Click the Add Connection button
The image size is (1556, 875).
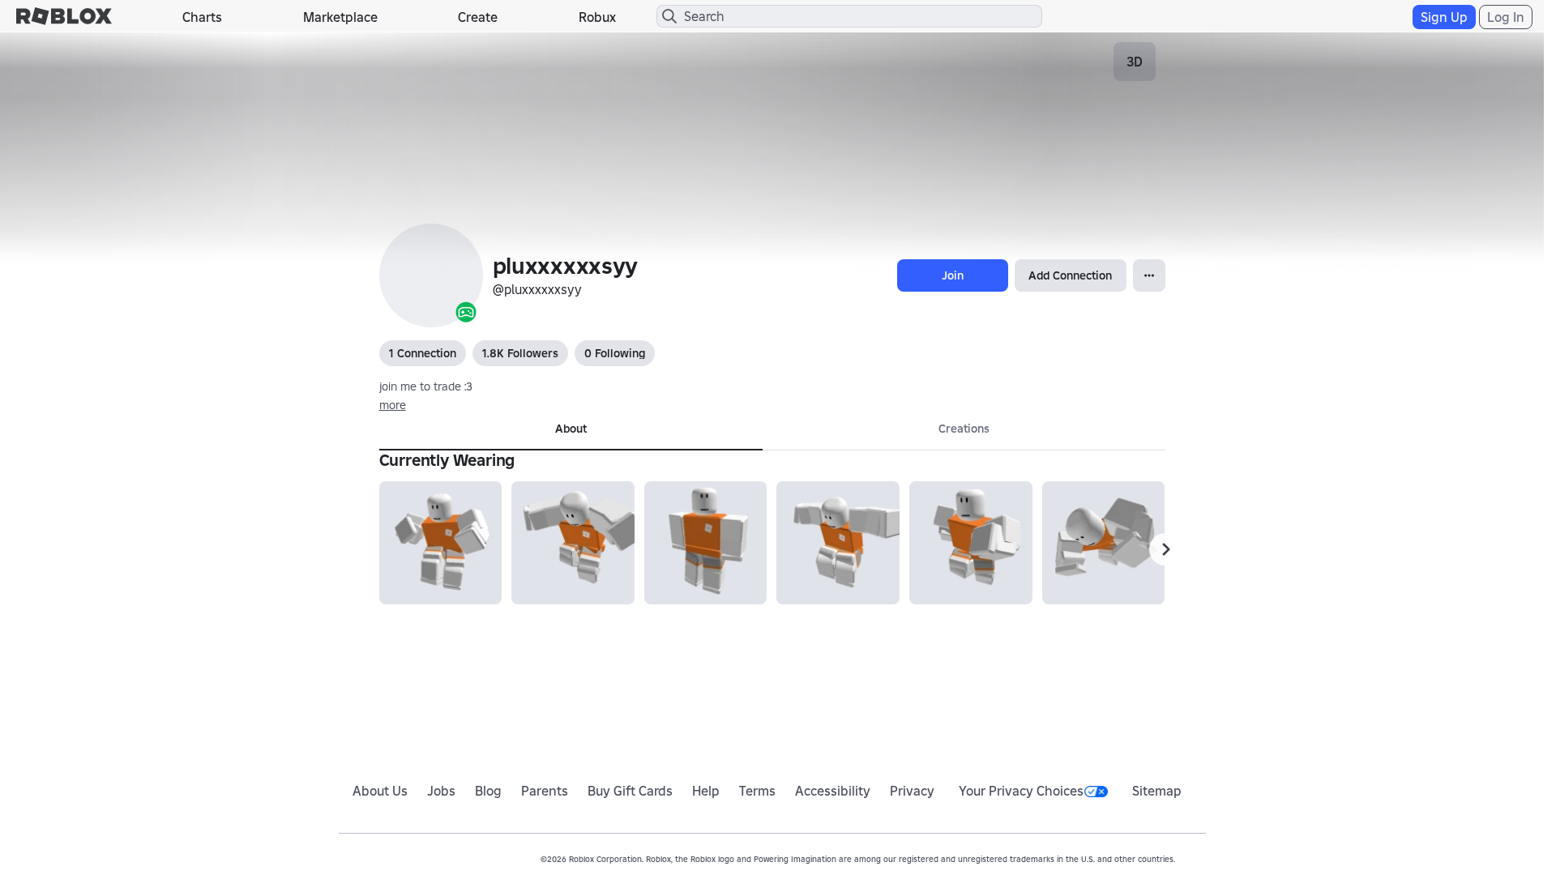1070,275
